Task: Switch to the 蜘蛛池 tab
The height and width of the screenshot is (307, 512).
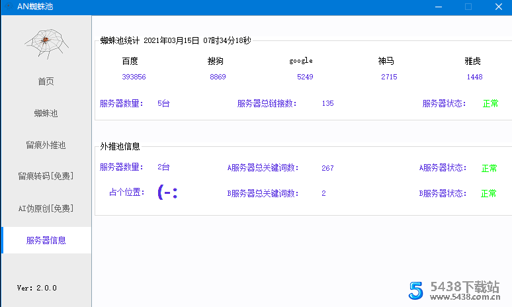Action: [46, 113]
